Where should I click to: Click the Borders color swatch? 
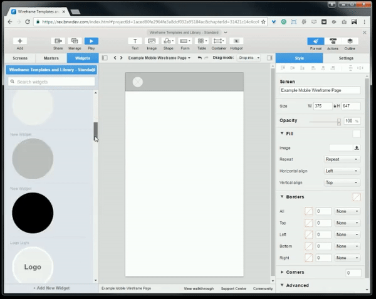click(x=357, y=197)
